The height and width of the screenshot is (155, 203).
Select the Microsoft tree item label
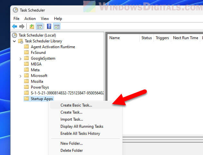coord(39,76)
